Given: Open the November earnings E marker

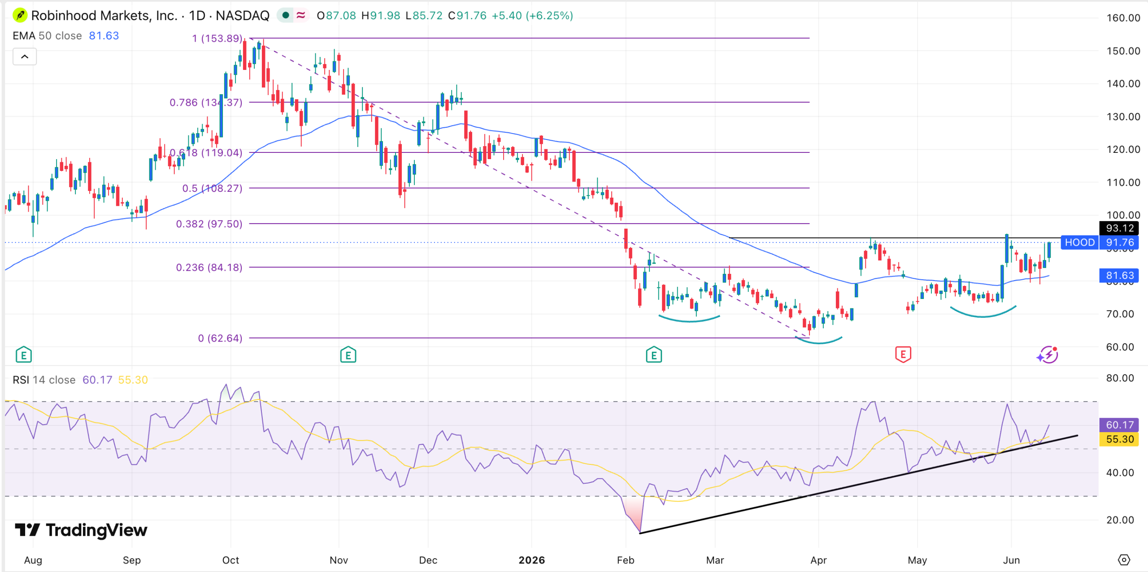Looking at the screenshot, I should pos(348,355).
